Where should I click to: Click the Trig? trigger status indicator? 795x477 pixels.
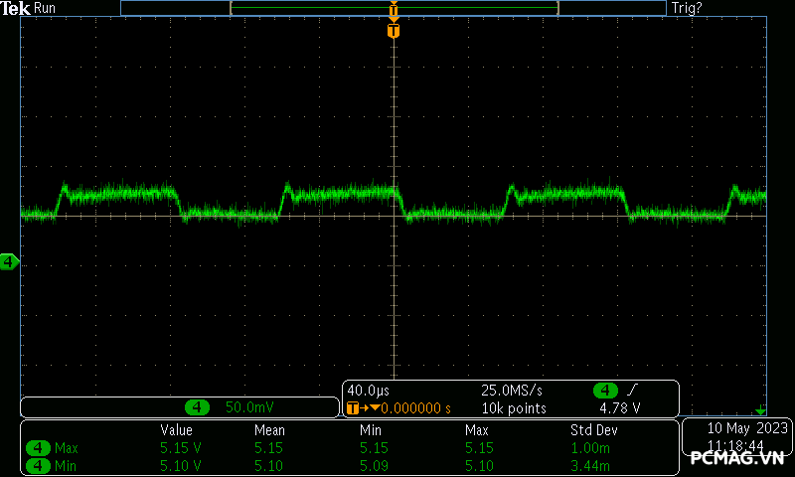[x=687, y=8]
